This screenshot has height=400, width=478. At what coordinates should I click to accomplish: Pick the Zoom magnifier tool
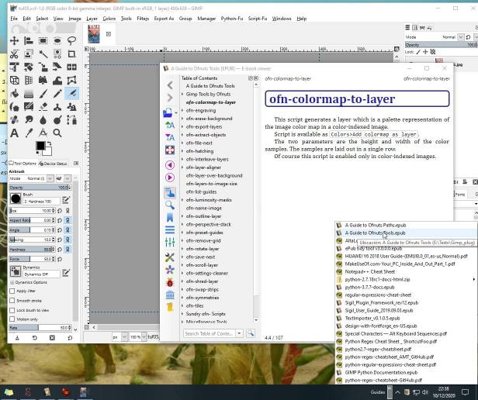[58, 133]
